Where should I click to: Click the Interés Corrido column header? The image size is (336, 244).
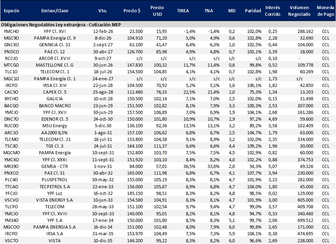pos(272,11)
